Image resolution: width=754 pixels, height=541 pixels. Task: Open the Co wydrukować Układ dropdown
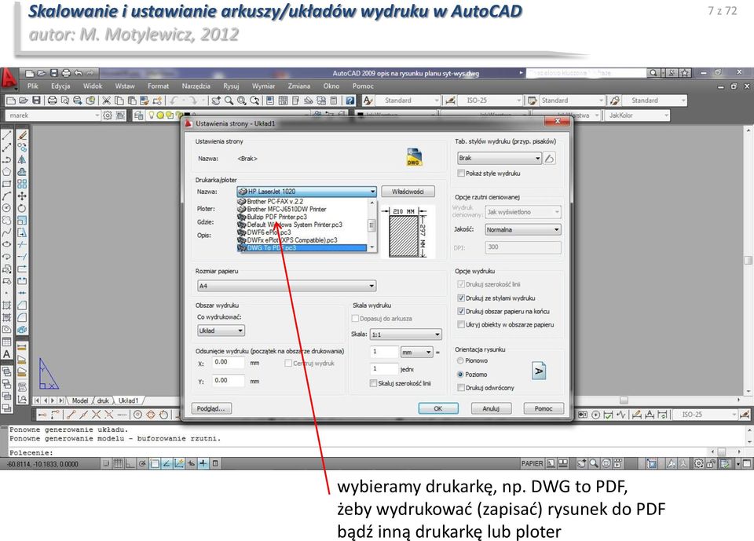coord(221,331)
